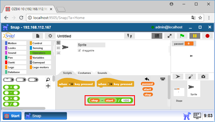
Task: Set rotation style to left-right only
Action: click(x=58, y=48)
